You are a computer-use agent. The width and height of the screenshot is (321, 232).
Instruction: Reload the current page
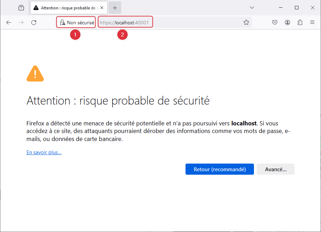coord(34,22)
